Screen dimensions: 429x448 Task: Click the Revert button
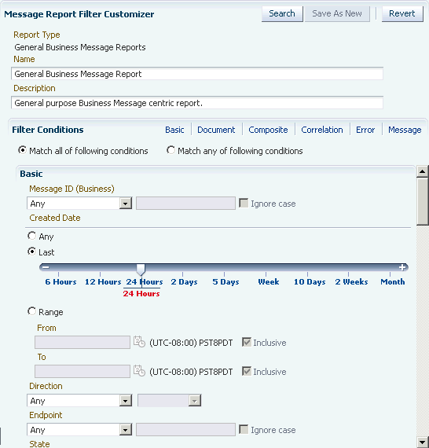(x=402, y=13)
